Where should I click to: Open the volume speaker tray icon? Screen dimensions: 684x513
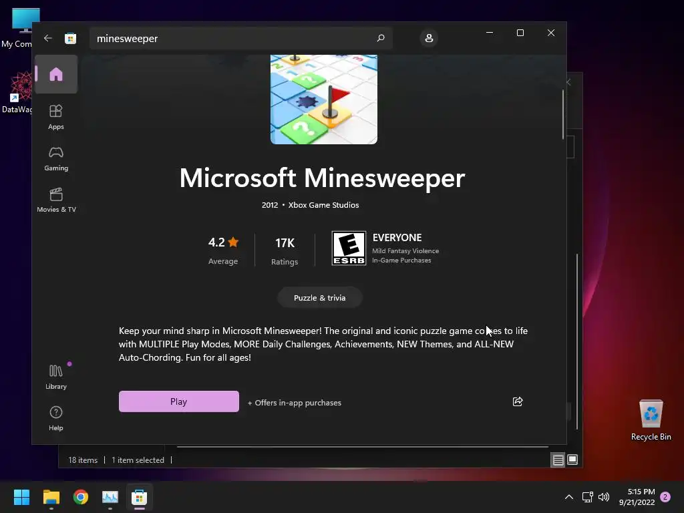(604, 497)
